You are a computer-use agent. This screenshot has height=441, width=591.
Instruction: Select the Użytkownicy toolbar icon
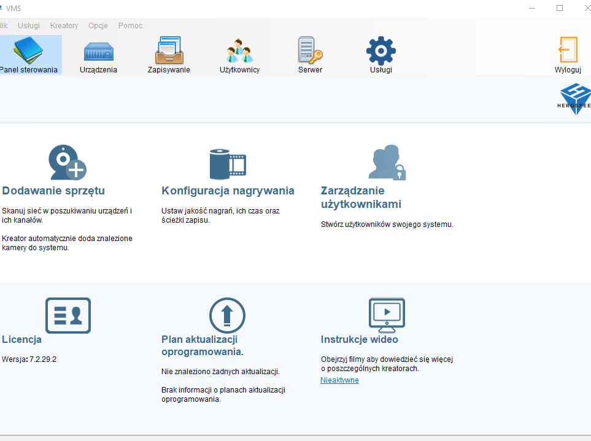pyautogui.click(x=239, y=52)
